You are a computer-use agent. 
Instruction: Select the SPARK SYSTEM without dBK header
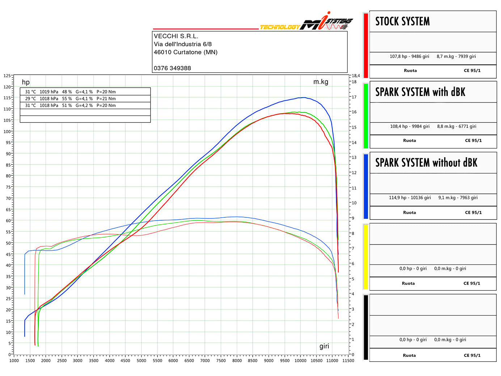[433, 163]
